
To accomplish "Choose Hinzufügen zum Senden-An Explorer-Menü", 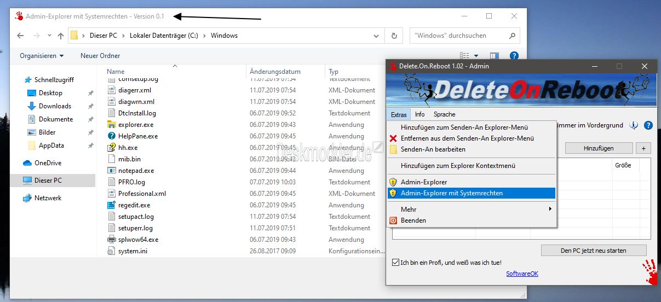I will coord(472,127).
